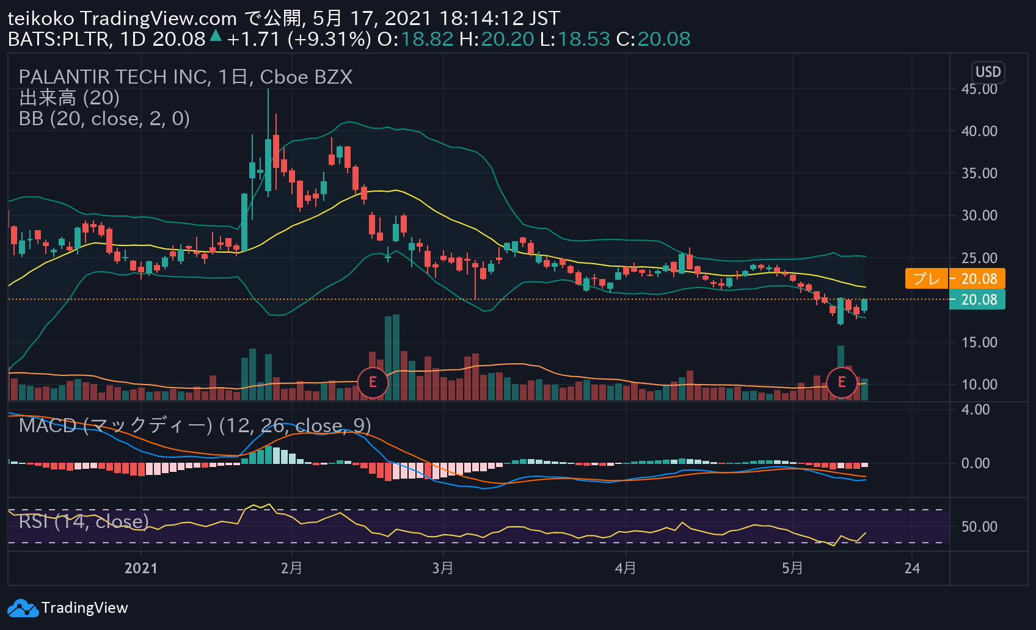The image size is (1036, 630).
Task: Click the BB (20, close, 2, 0) label
Action: click(x=104, y=118)
